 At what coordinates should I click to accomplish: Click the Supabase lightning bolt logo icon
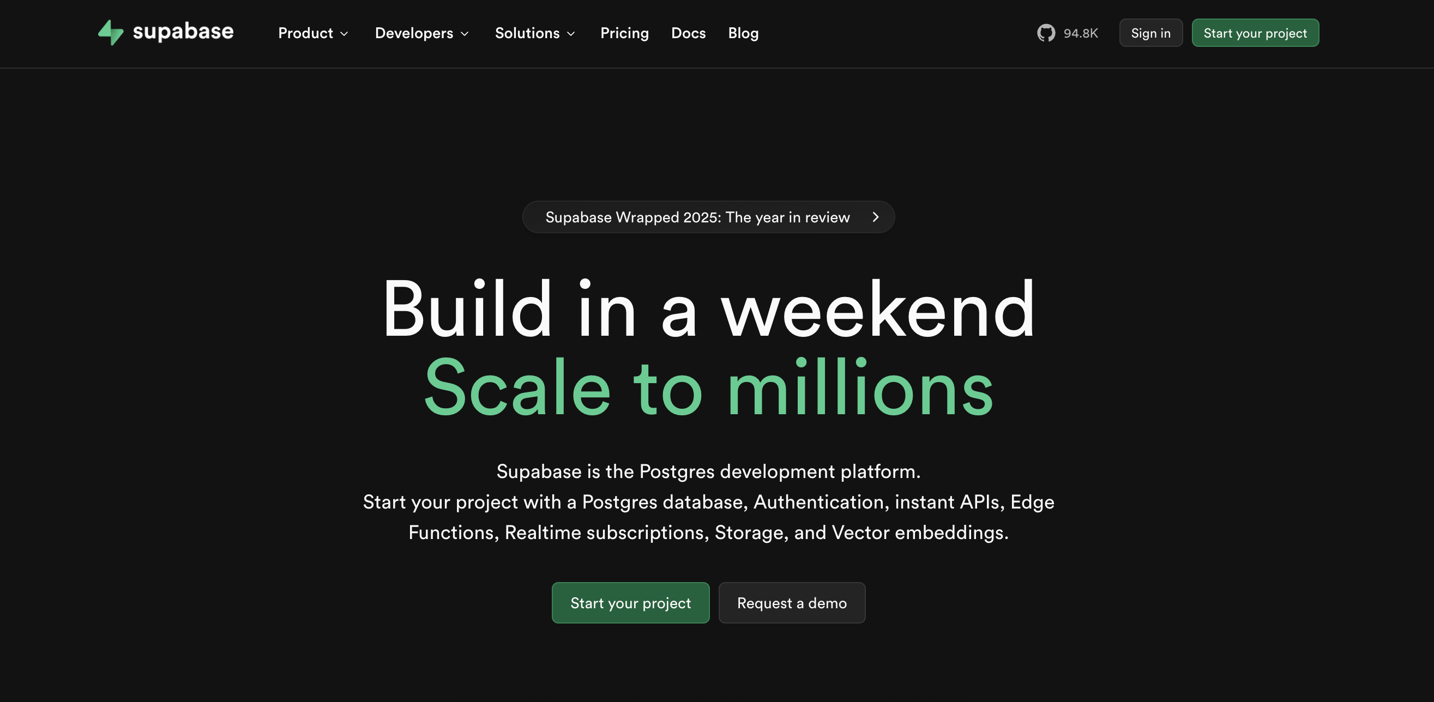click(x=110, y=33)
